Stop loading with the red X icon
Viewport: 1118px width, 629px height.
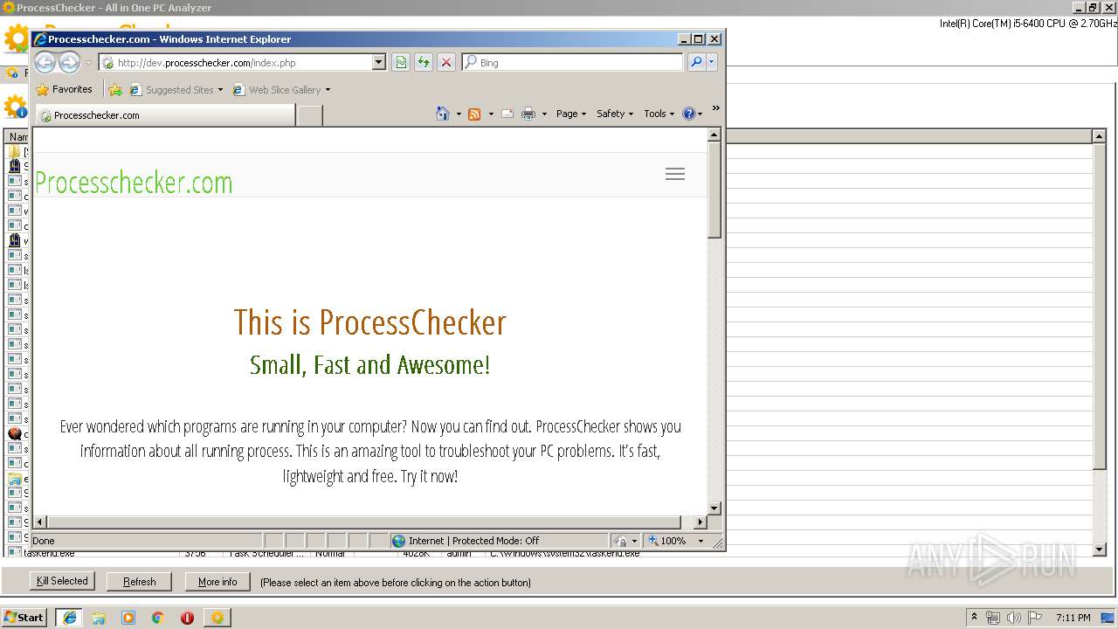[446, 62]
